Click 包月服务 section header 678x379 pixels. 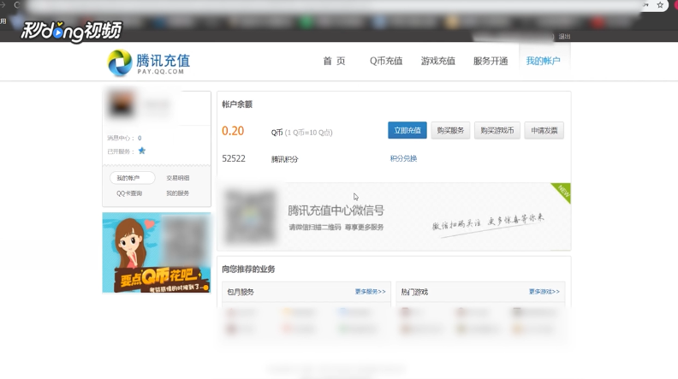tap(241, 292)
